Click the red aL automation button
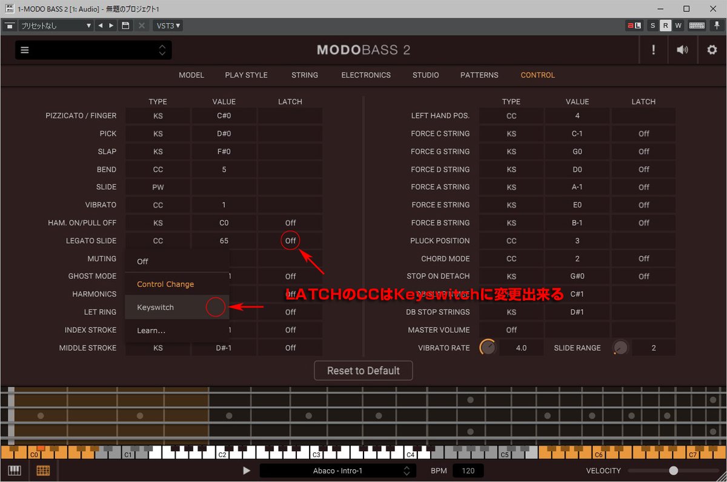Image resolution: width=727 pixels, height=482 pixels. [634, 25]
